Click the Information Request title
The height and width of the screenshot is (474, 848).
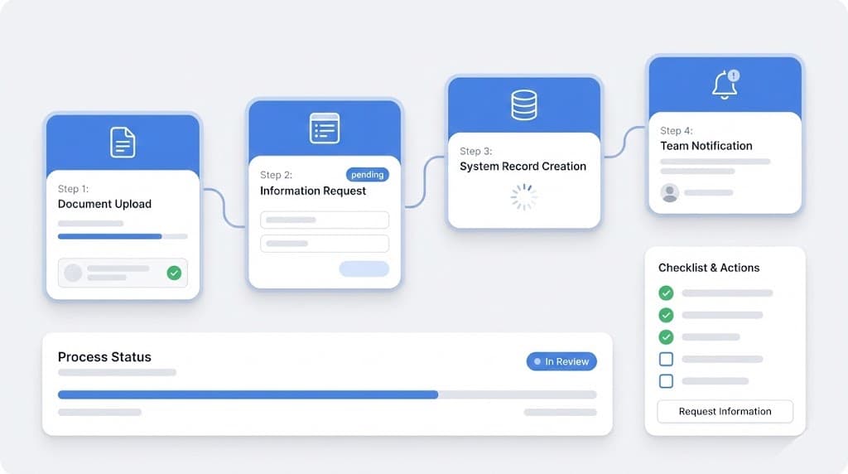point(312,191)
